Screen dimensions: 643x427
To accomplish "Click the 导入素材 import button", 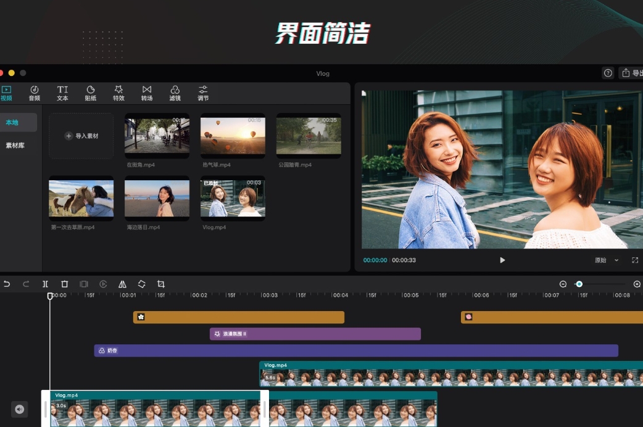I will click(81, 136).
